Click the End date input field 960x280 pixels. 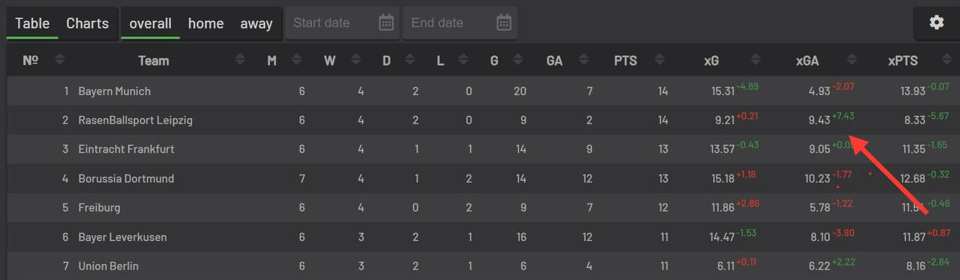click(460, 22)
